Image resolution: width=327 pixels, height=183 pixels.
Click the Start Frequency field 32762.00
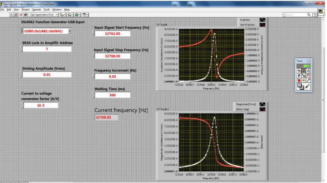point(113,34)
